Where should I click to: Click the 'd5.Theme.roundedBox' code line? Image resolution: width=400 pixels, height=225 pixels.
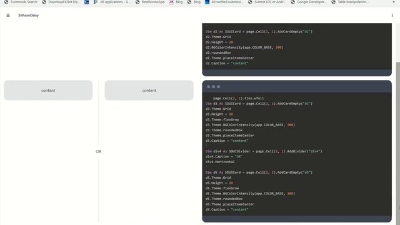(x=224, y=199)
